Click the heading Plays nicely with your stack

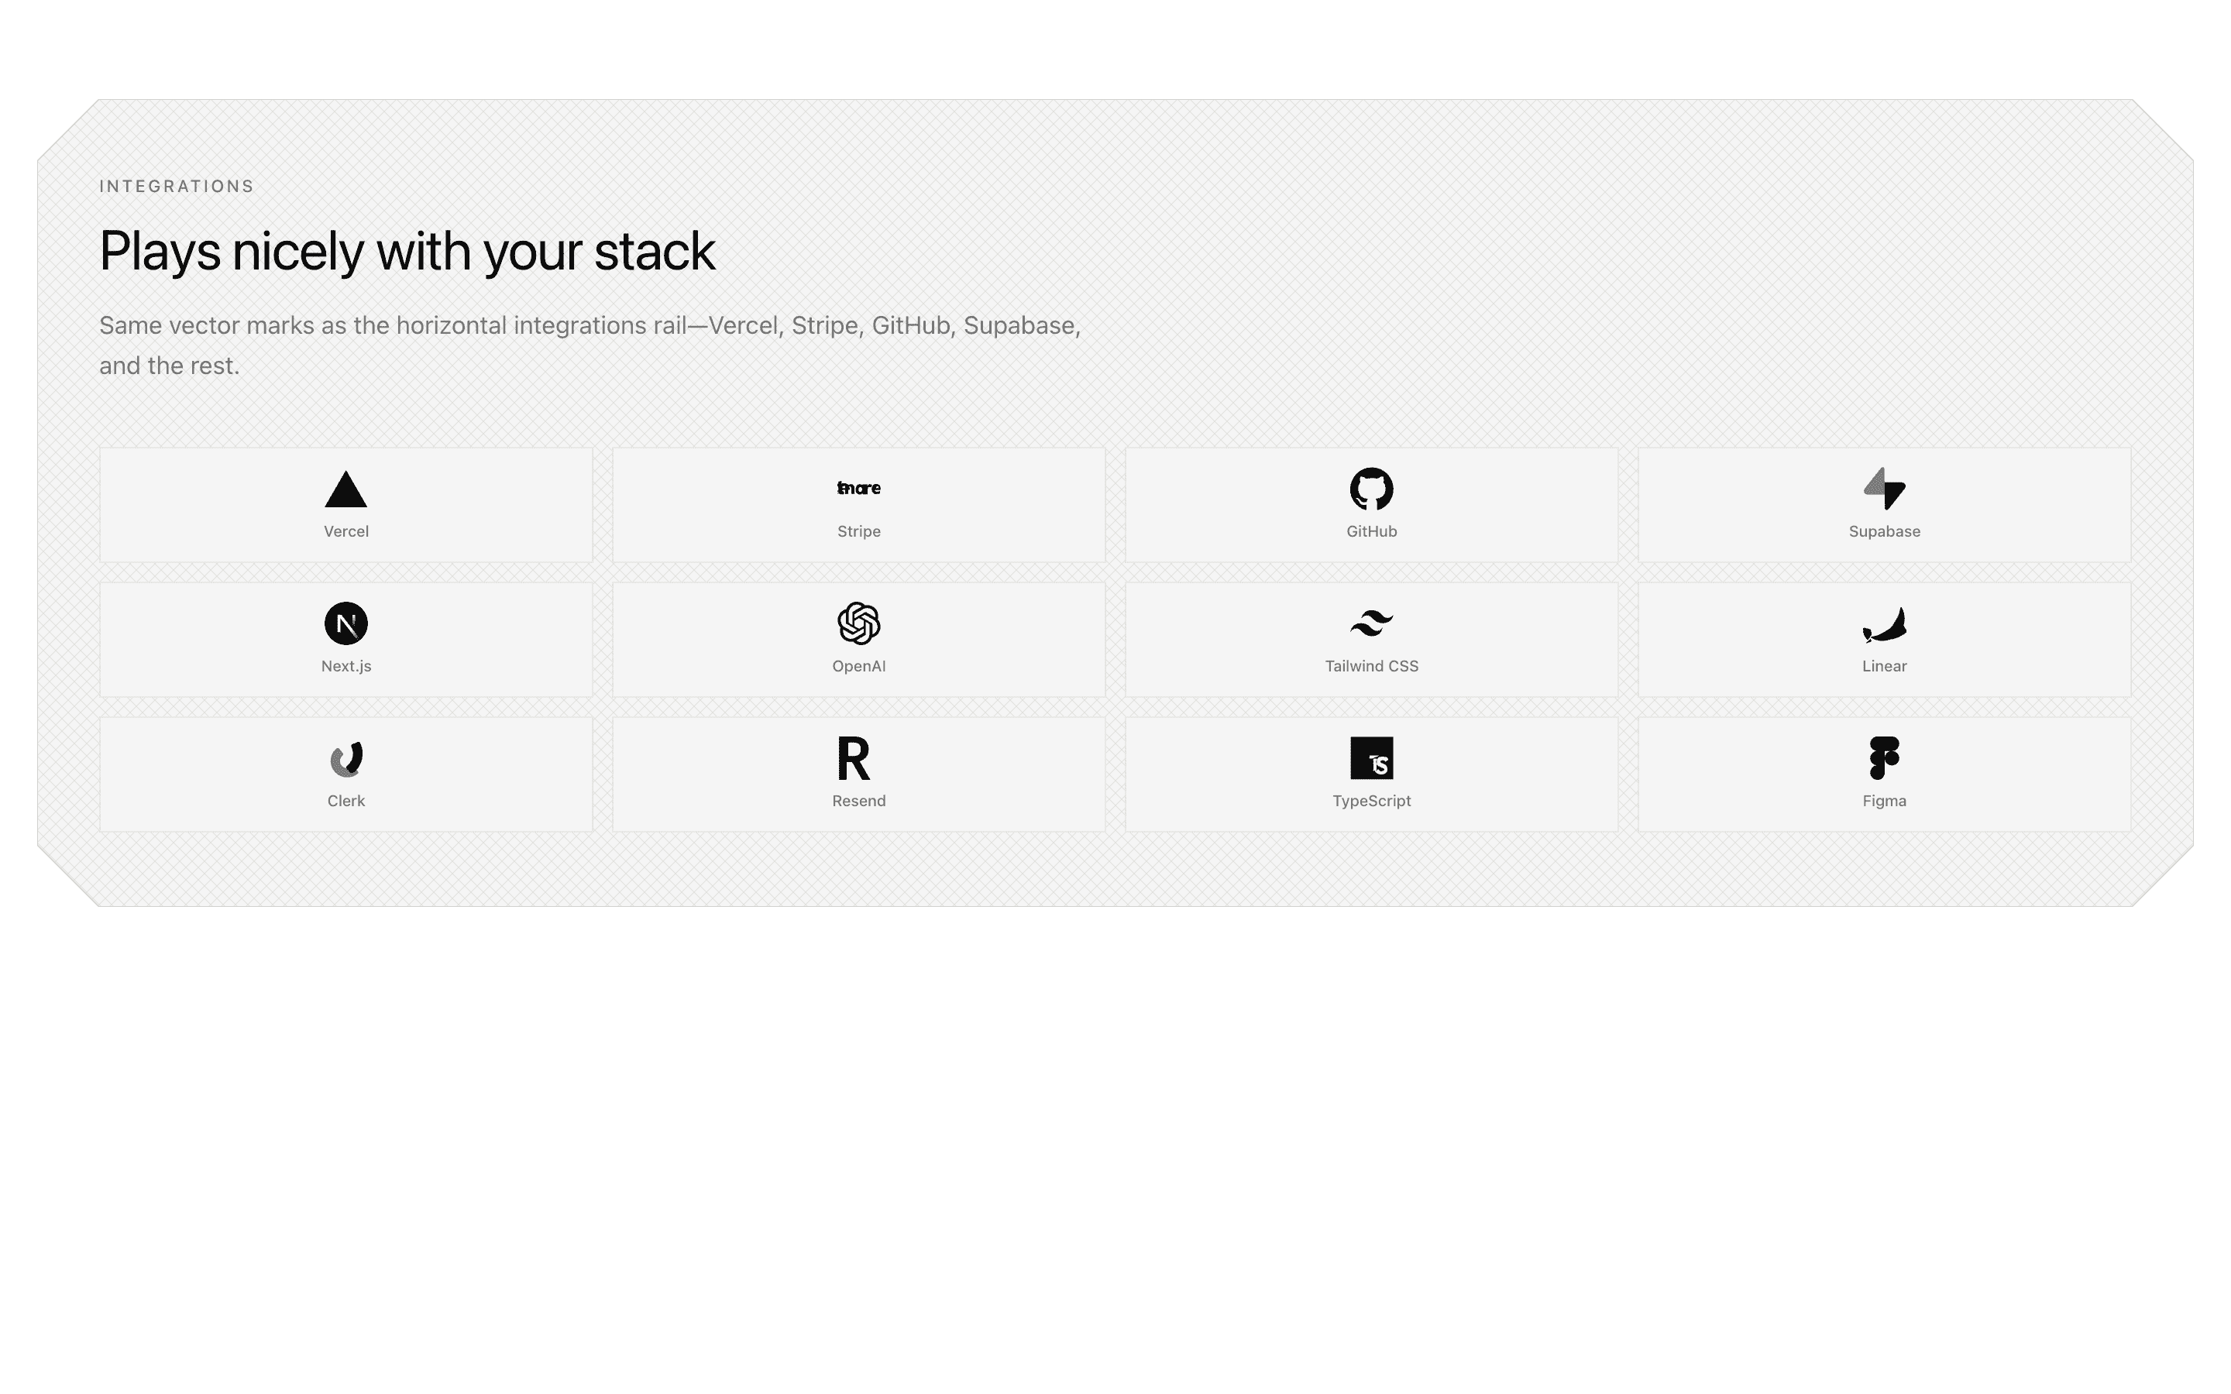[407, 250]
